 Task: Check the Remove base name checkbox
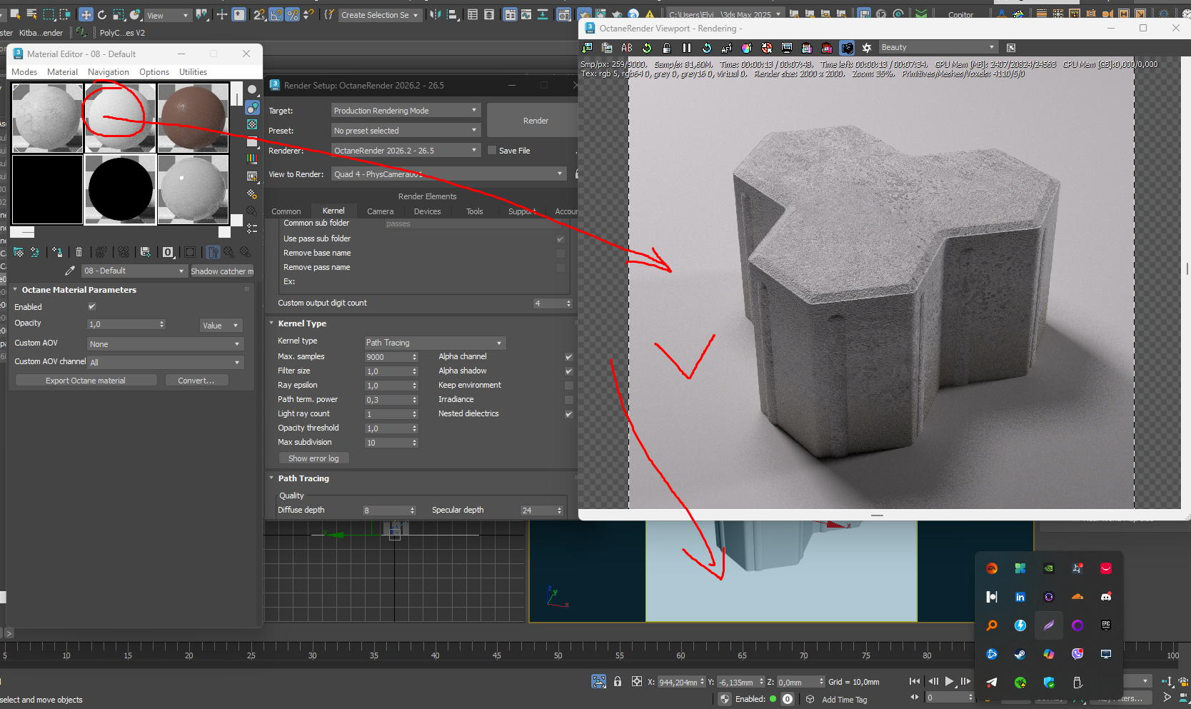coord(561,253)
